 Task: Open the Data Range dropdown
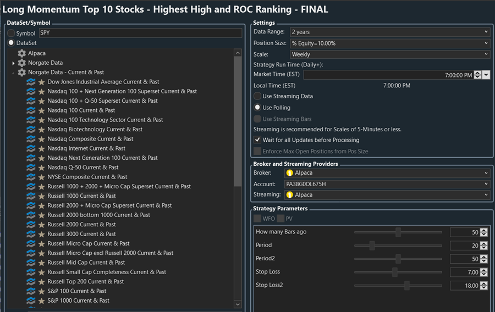pyautogui.click(x=390, y=32)
